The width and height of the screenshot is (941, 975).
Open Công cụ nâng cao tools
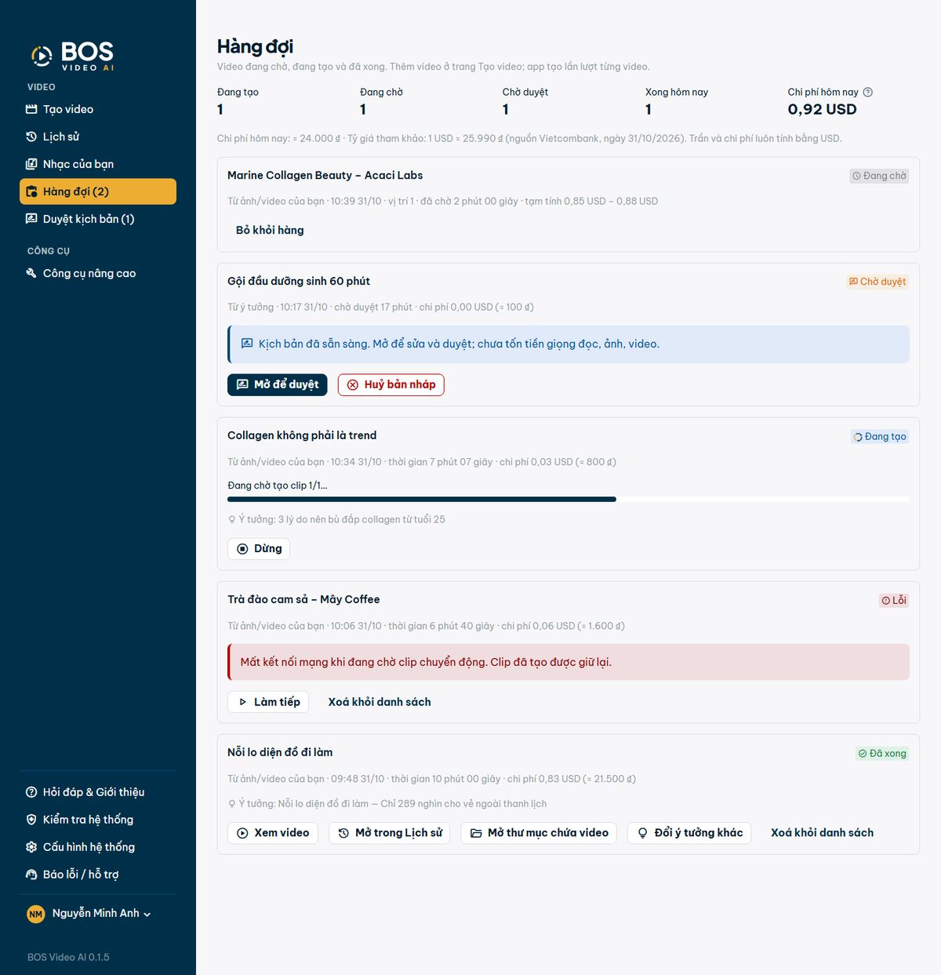[x=98, y=273]
